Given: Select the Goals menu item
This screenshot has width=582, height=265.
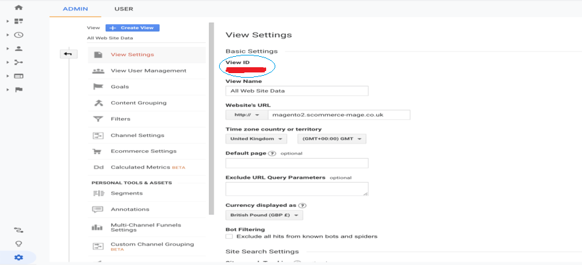Looking at the screenshot, I should (146, 87).
